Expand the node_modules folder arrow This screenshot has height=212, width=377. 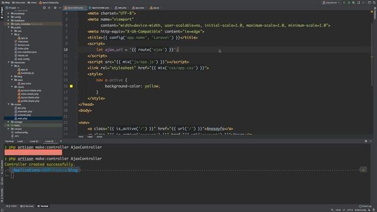[8, 24]
